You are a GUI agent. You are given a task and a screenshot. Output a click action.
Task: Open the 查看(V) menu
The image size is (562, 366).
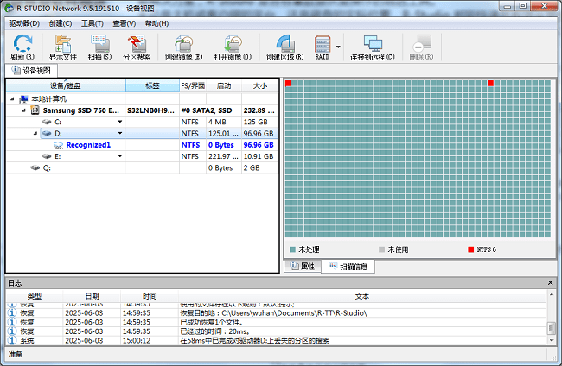(125, 23)
